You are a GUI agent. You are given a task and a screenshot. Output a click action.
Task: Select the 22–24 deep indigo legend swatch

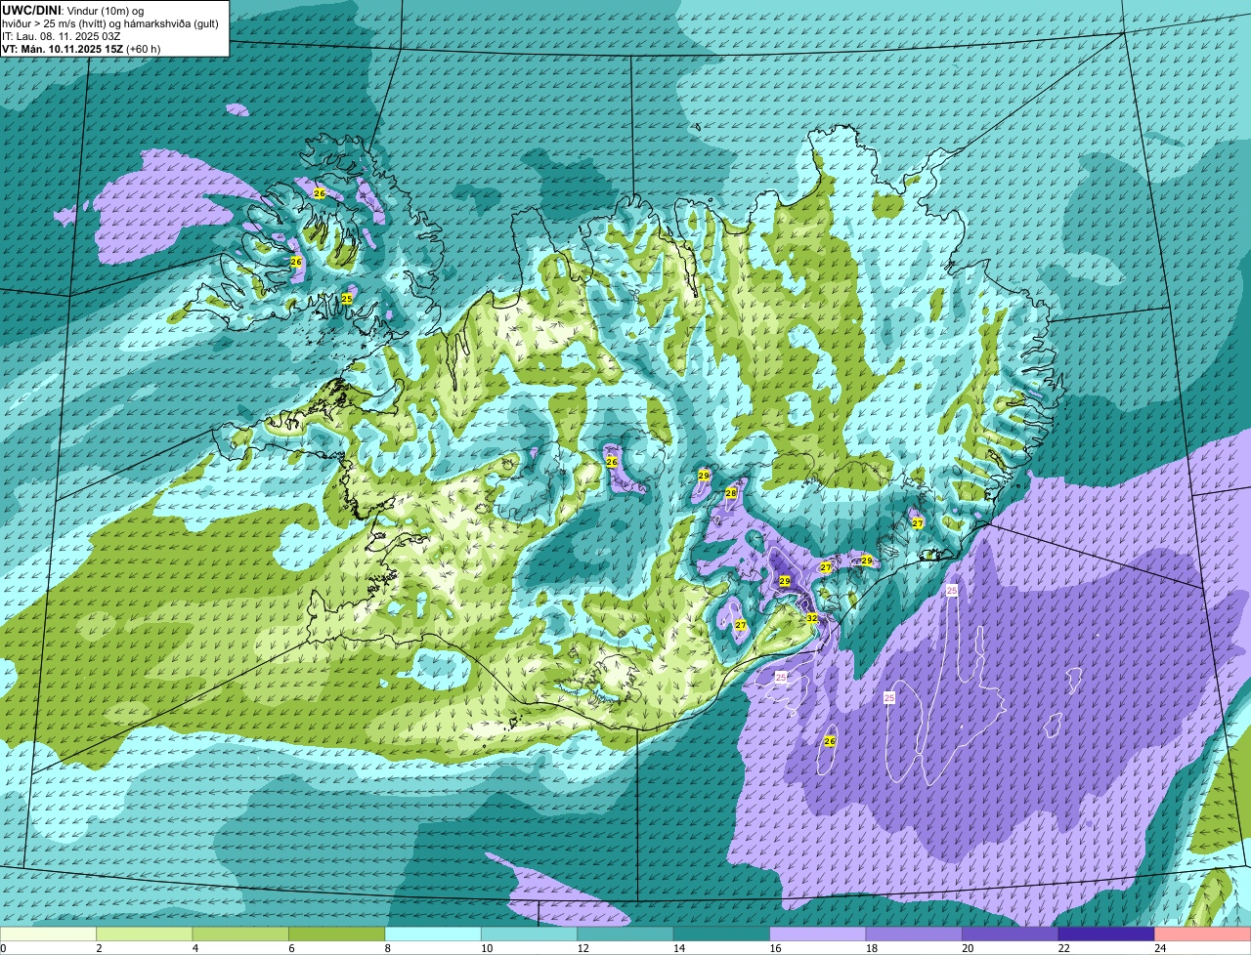pyautogui.click(x=1106, y=934)
